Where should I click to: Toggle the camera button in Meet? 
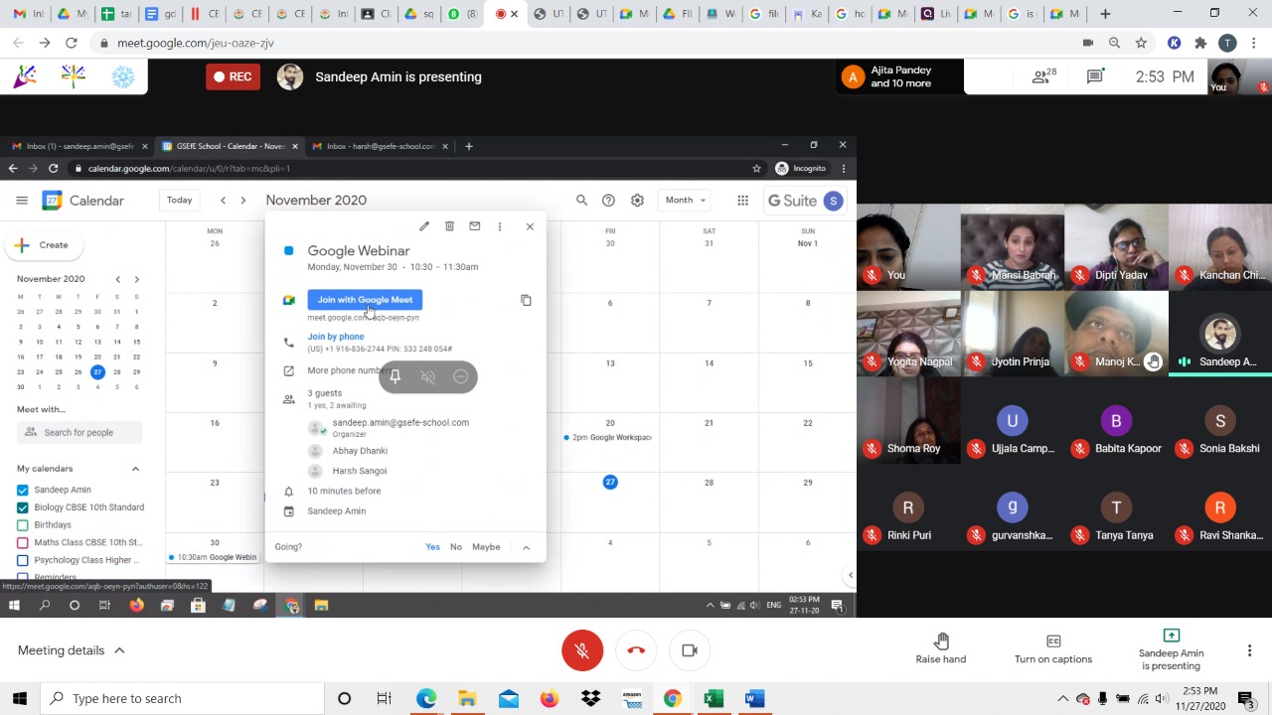click(690, 650)
